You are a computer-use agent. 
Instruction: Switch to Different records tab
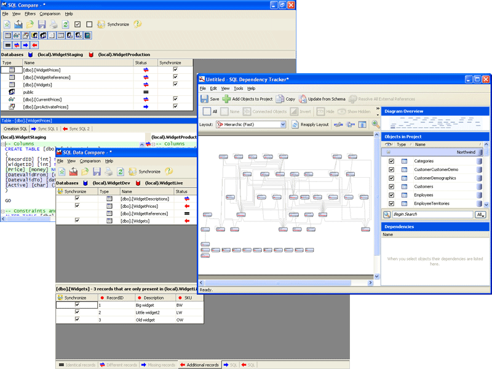click(119, 365)
